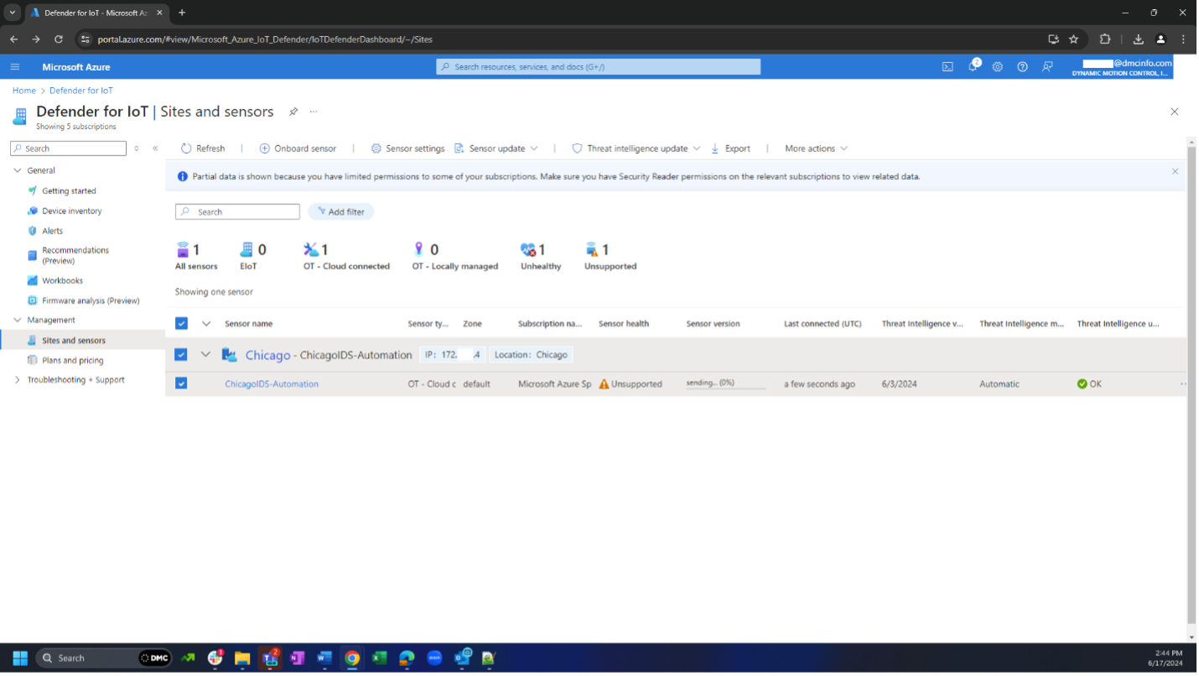Open the row ellipsis for ChicagoIDS-Automation
This screenshot has width=1199, height=676.
pos(1183,384)
